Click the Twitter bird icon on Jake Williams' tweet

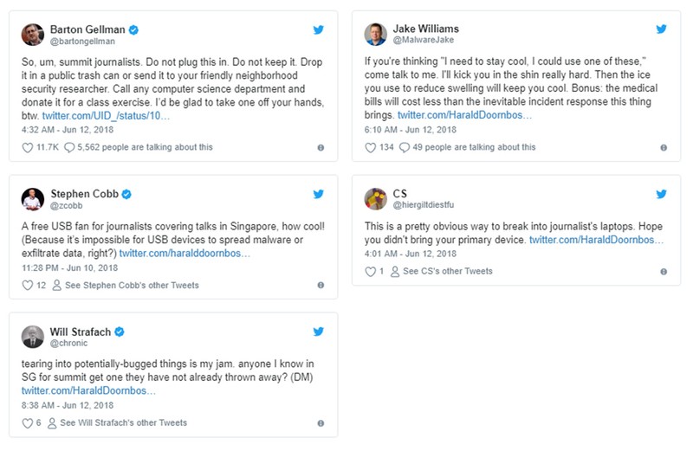point(662,29)
